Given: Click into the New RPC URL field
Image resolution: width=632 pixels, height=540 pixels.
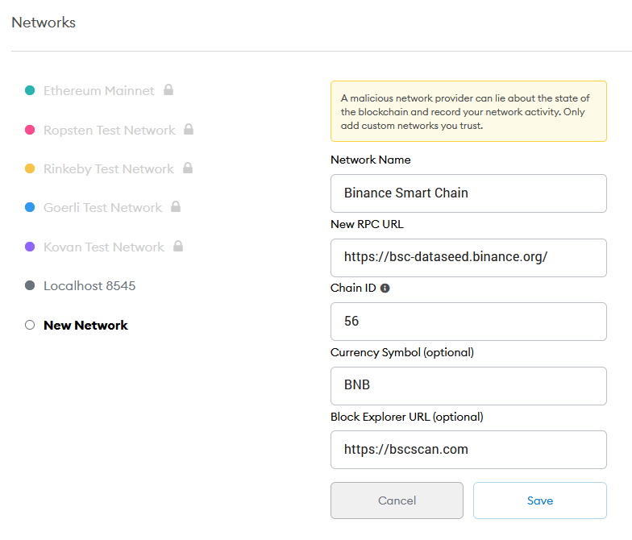Looking at the screenshot, I should (x=468, y=258).
